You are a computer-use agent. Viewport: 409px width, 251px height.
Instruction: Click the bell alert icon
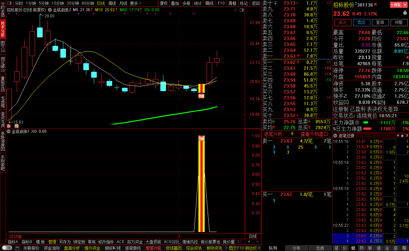pos(405,13)
